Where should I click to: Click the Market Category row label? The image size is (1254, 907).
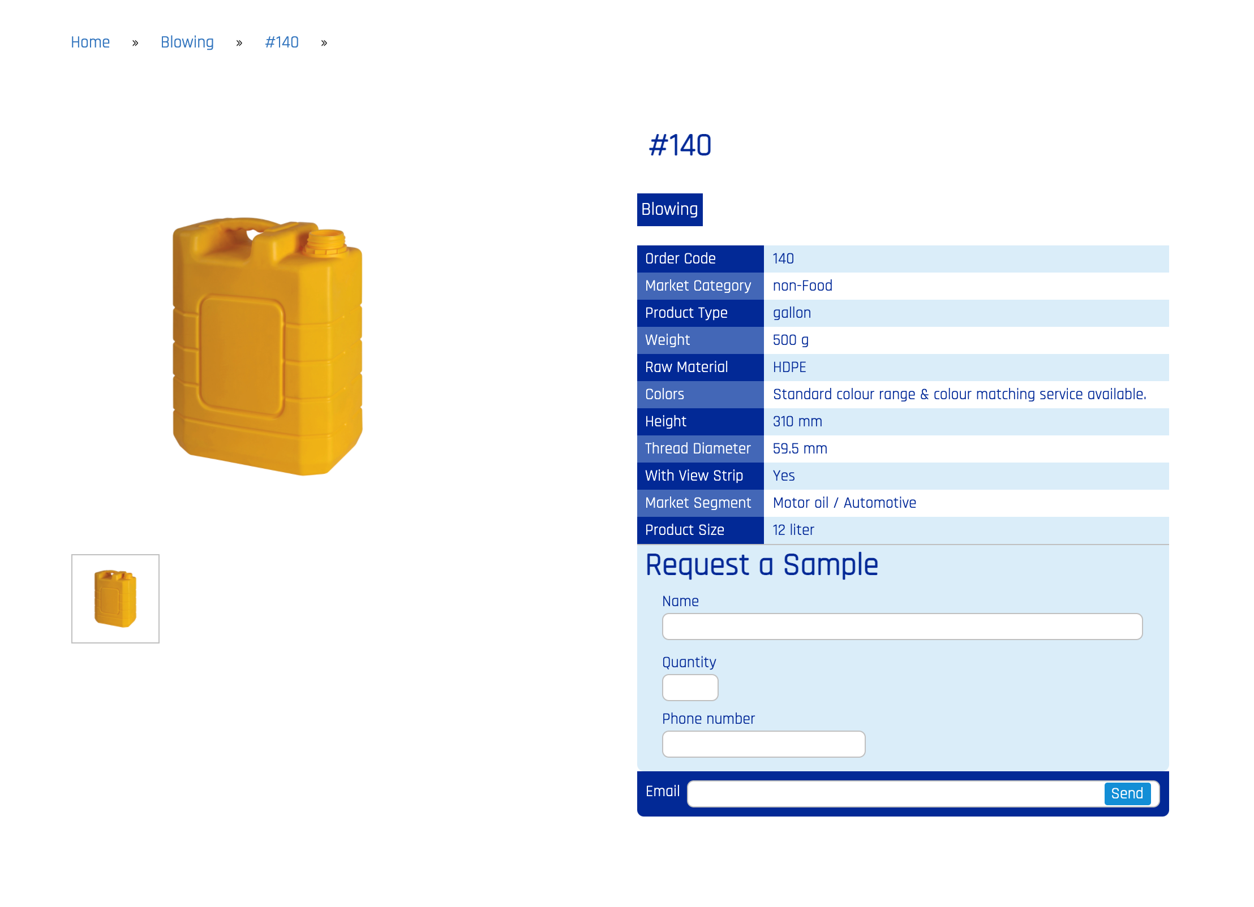[698, 286]
